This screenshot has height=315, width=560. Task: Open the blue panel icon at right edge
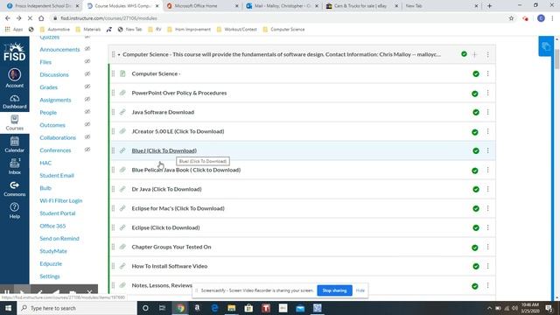click(546, 46)
